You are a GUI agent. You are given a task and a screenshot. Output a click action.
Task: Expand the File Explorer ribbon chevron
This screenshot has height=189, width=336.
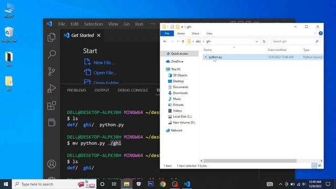[x=315, y=33]
